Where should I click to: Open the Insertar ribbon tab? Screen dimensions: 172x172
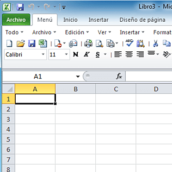(98, 20)
